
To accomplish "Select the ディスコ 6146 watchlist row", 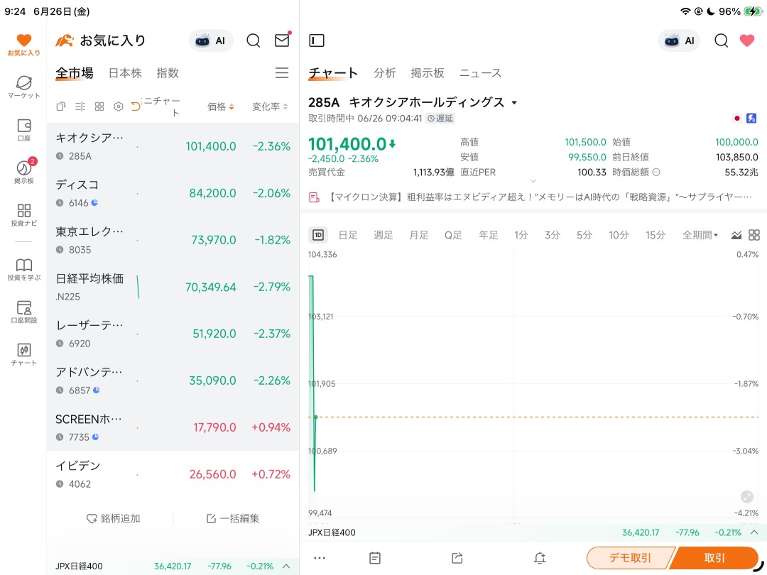I will coord(173,193).
